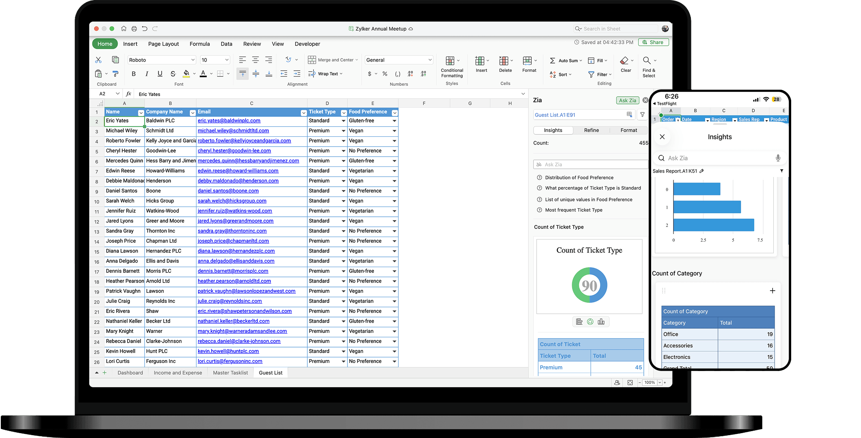Click the font color A swatch
The width and height of the screenshot is (861, 438).
click(203, 74)
